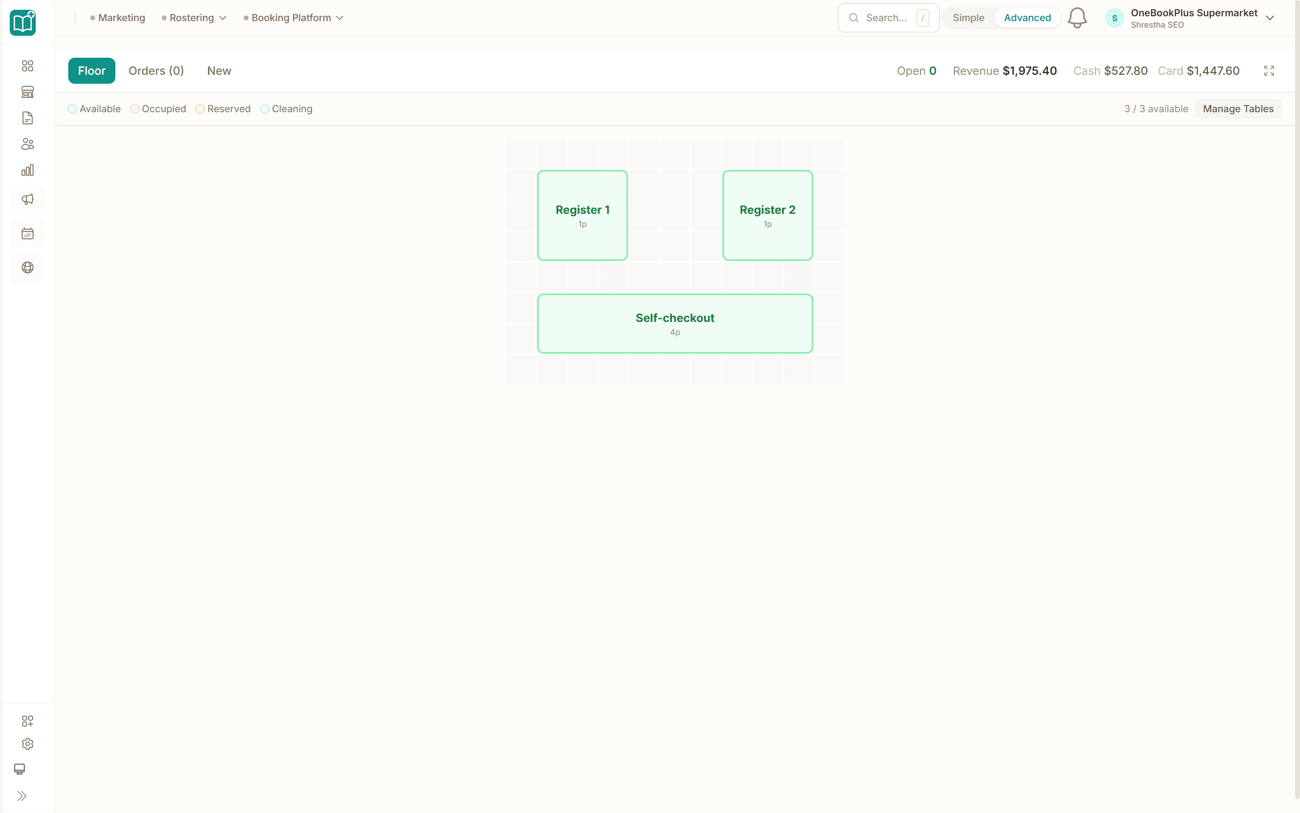Viewport: 1300px width, 813px height.
Task: Click the Manage Tables button
Action: point(1238,109)
